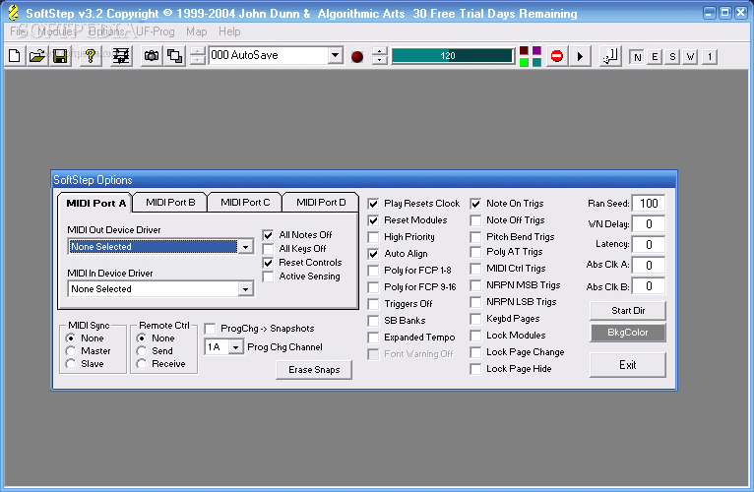Enable Lock Modules checkbox
The image size is (754, 492).
[x=475, y=336]
